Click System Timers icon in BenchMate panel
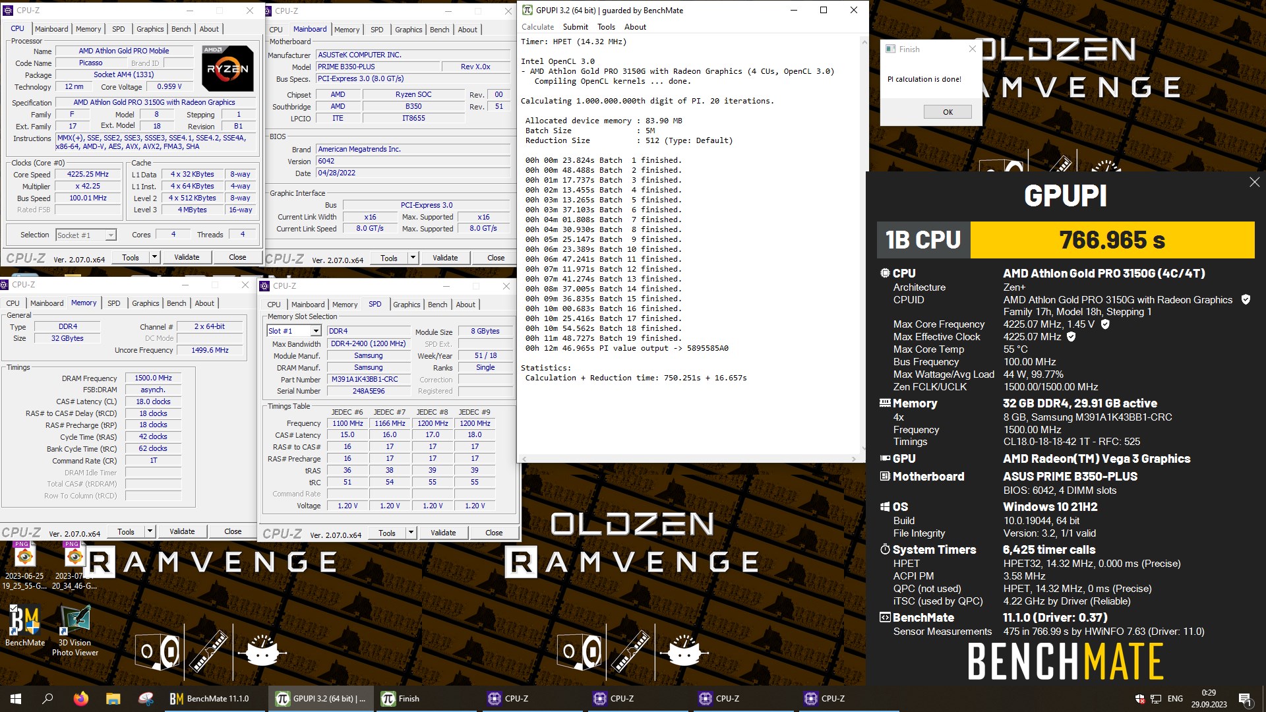1266x712 pixels. tap(885, 549)
